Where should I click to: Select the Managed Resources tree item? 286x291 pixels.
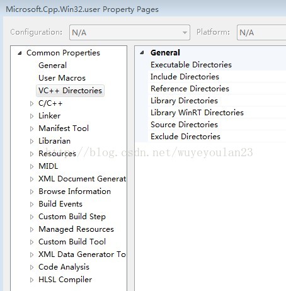pyautogui.click(x=76, y=229)
